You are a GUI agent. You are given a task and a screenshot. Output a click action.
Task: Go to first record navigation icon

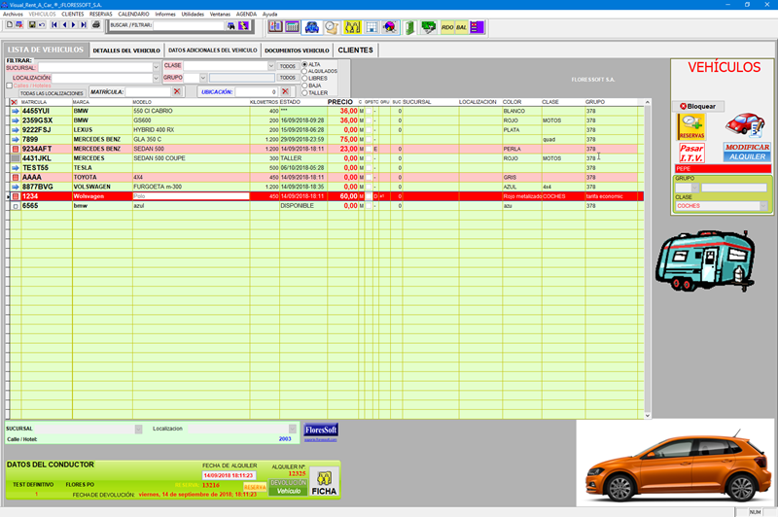click(54, 25)
